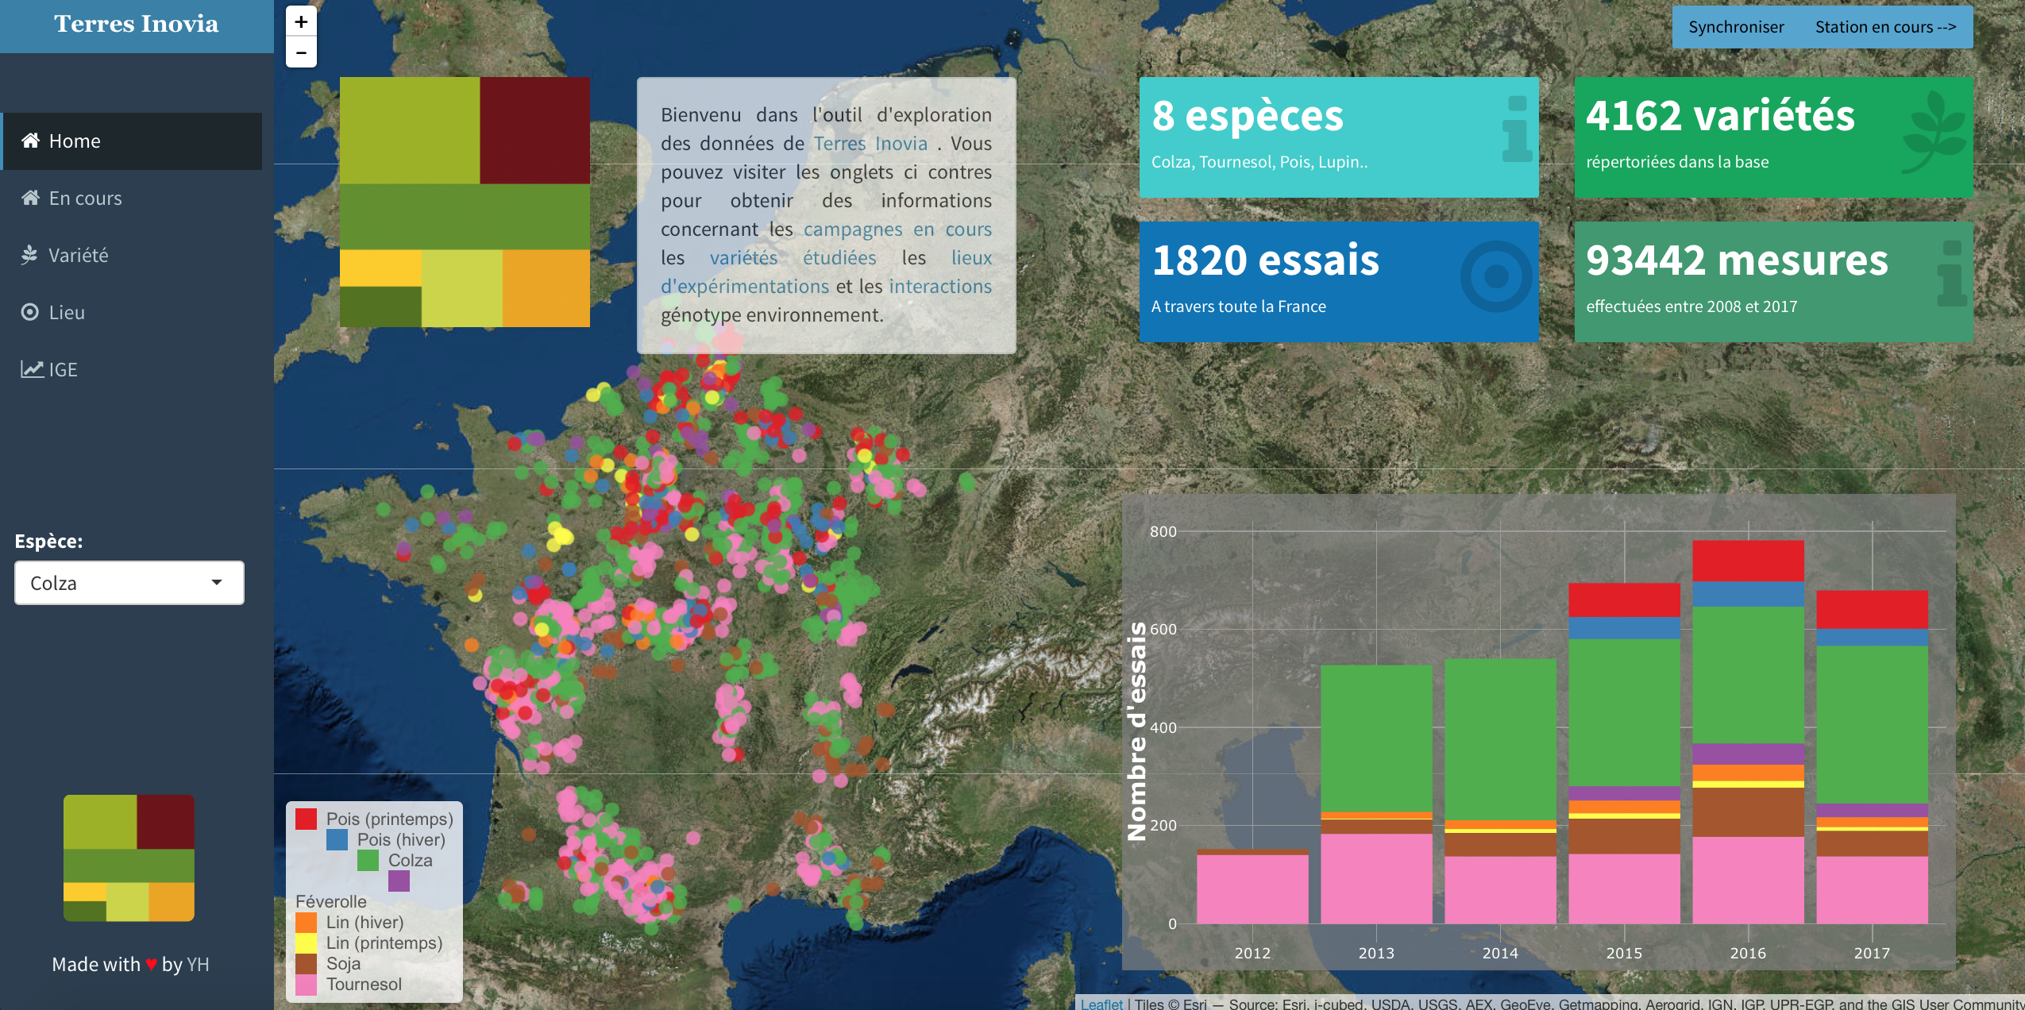Click the 2016 bar's red segment

point(1747,561)
